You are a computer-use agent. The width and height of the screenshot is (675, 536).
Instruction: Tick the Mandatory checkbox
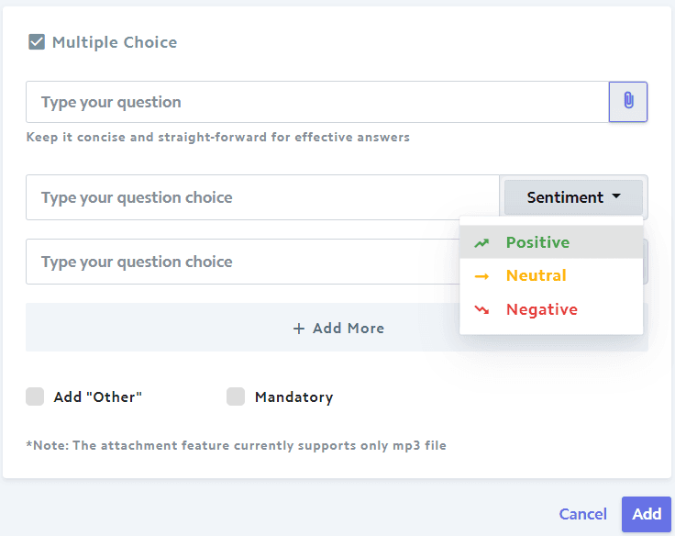(x=236, y=396)
